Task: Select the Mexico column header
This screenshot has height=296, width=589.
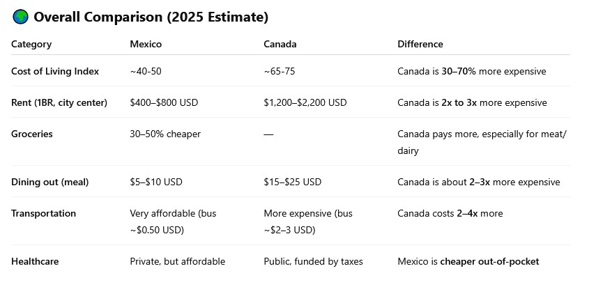Action: pyautogui.click(x=146, y=44)
